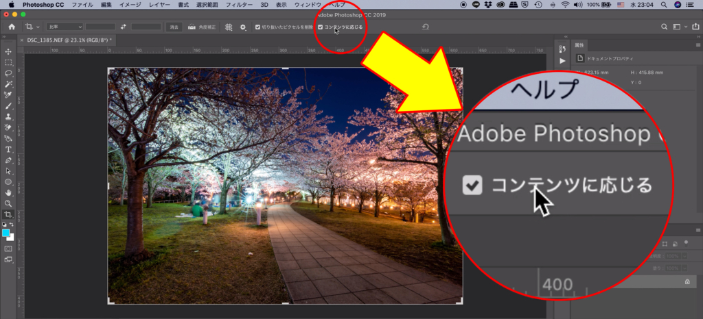Image resolution: width=703 pixels, height=319 pixels.
Task: Click the cherry blossom photo on canvas
Action: (x=285, y=186)
